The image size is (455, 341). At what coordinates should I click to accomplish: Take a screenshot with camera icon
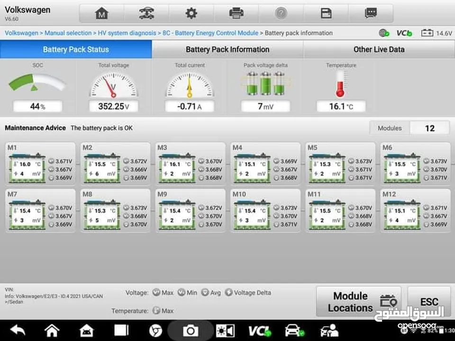coord(191,331)
